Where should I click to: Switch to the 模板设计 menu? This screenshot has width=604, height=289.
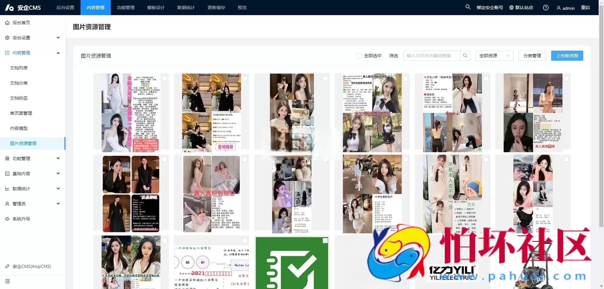(155, 7)
